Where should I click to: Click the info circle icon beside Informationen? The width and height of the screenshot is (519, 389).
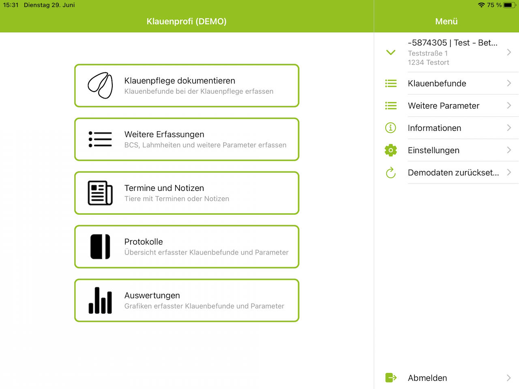pos(390,128)
